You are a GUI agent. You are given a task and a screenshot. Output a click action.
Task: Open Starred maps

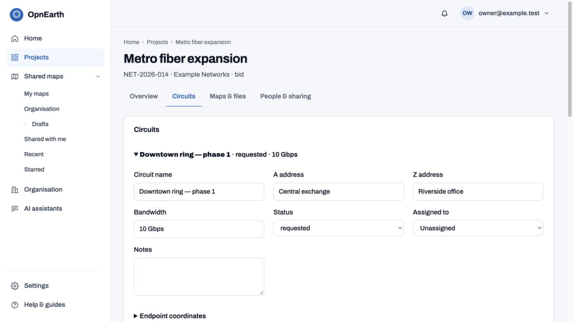click(34, 170)
